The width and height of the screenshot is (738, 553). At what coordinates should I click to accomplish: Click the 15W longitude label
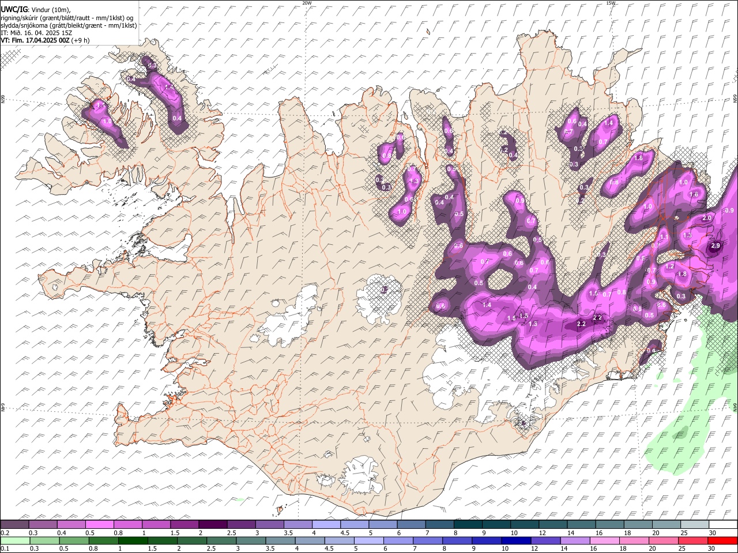pyautogui.click(x=611, y=3)
